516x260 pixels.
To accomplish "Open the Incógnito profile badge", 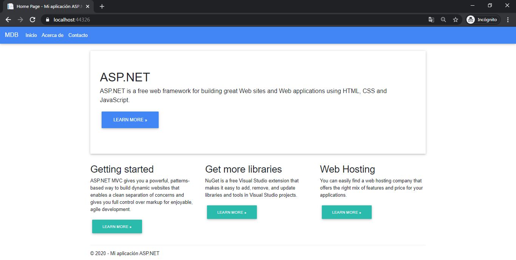I will pyautogui.click(x=483, y=20).
